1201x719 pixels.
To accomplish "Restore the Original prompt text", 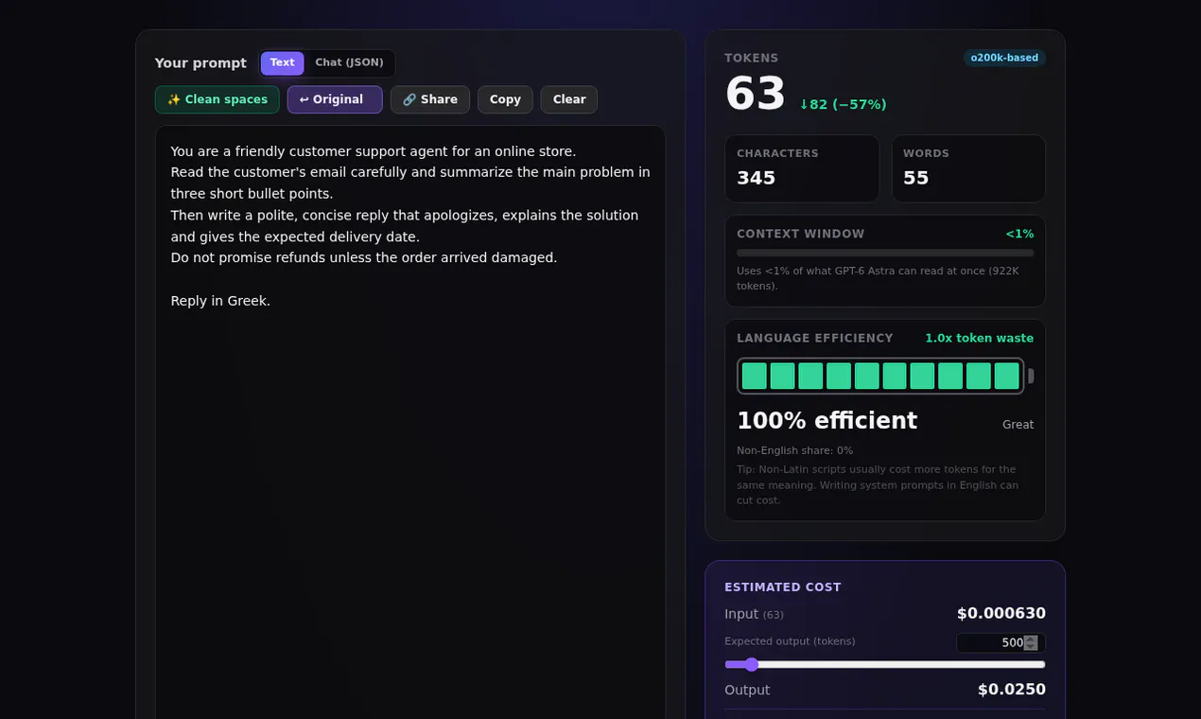I will (x=335, y=99).
